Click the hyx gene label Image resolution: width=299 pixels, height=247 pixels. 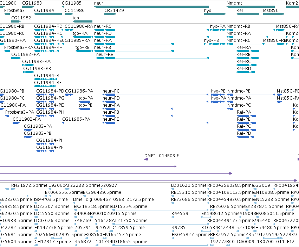point(207,10)
